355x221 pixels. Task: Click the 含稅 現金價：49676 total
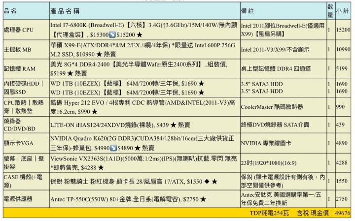(324, 213)
